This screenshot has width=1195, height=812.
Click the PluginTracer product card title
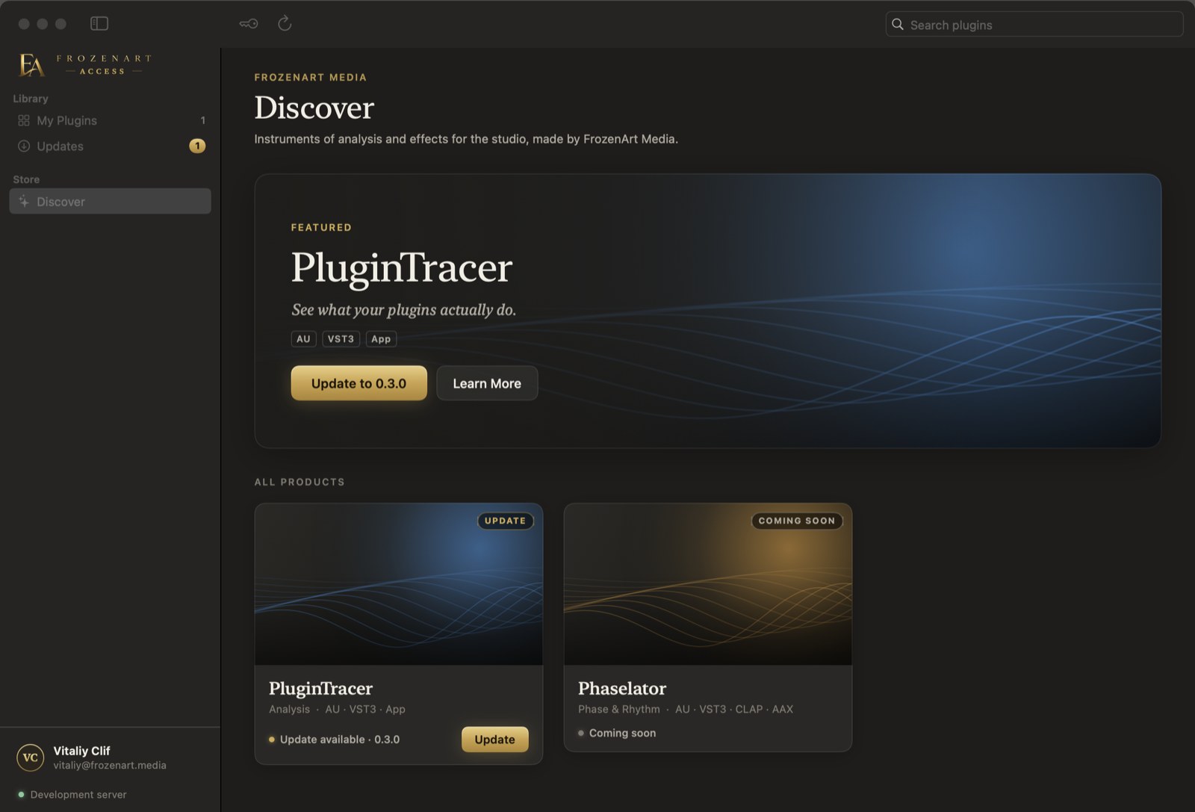point(320,688)
